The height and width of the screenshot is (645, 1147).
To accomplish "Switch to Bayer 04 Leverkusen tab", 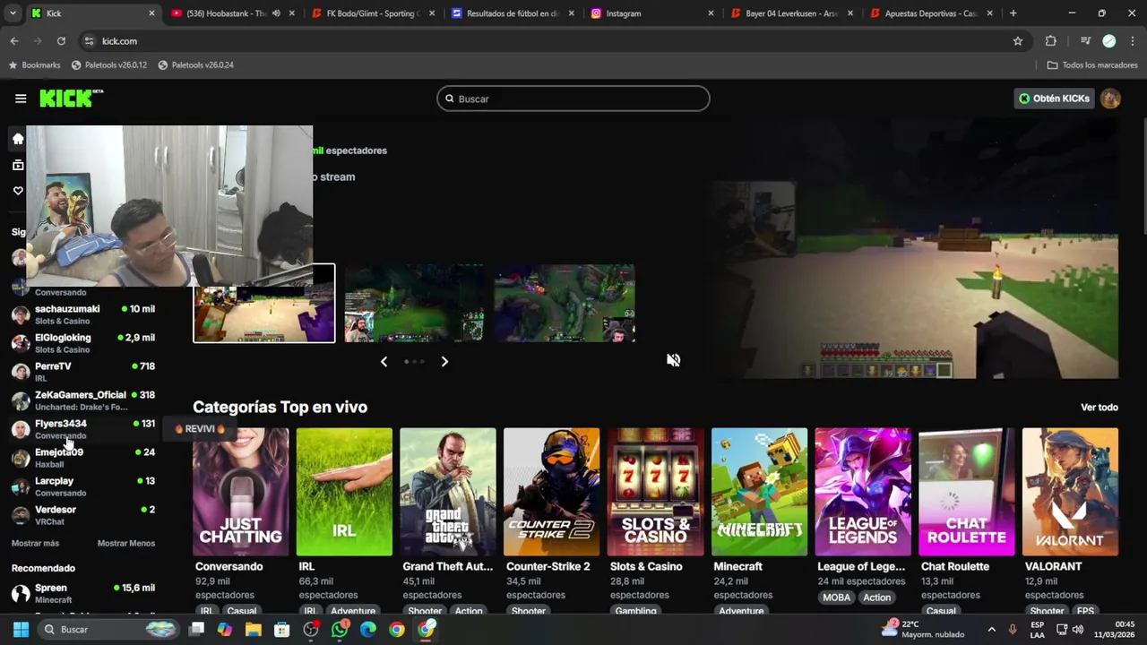I will 792,13.
